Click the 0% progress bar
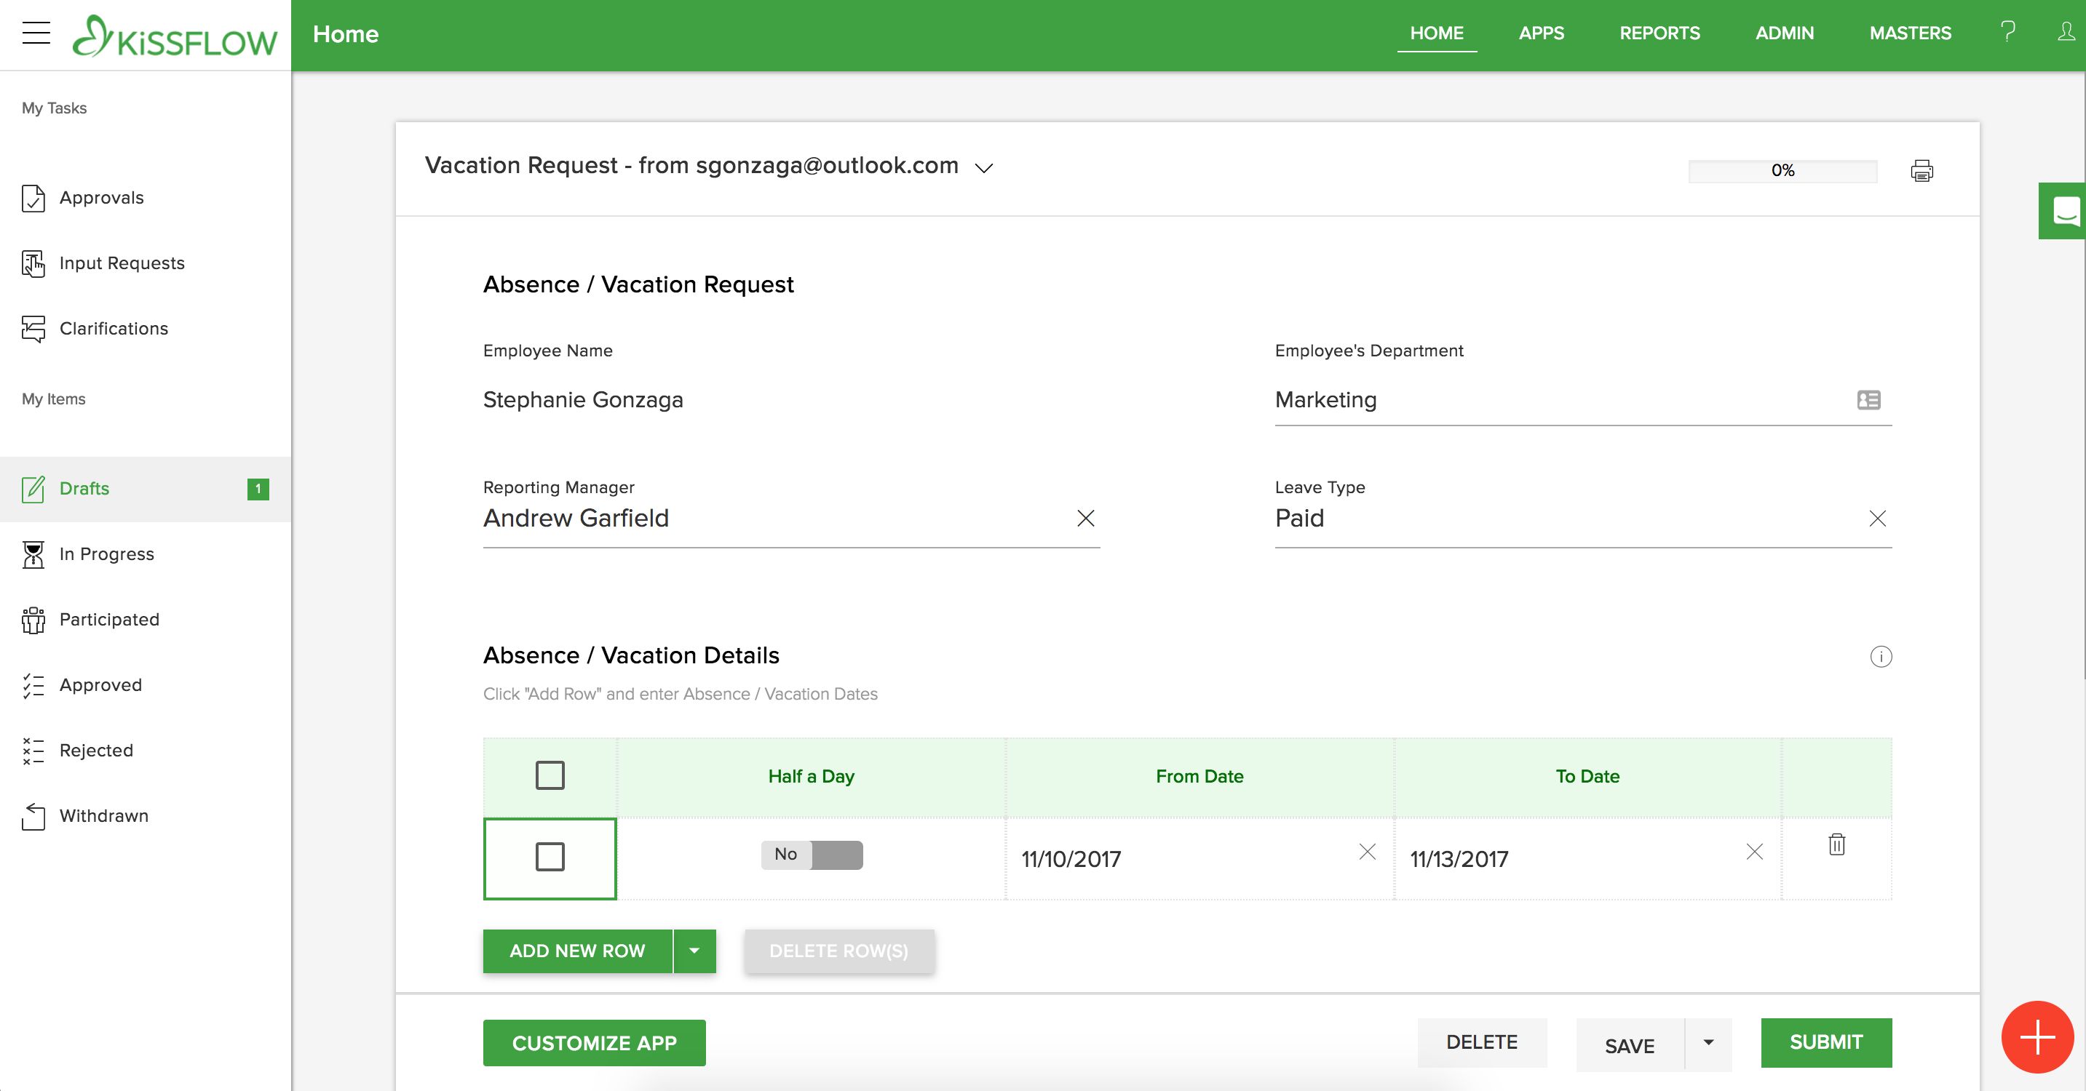Viewport: 2086px width, 1091px height. coord(1782,171)
